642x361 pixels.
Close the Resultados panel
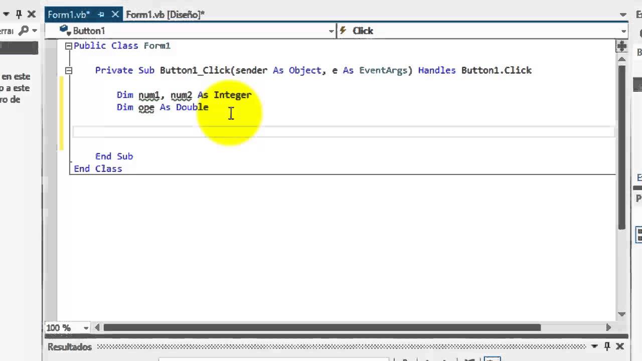click(619, 346)
